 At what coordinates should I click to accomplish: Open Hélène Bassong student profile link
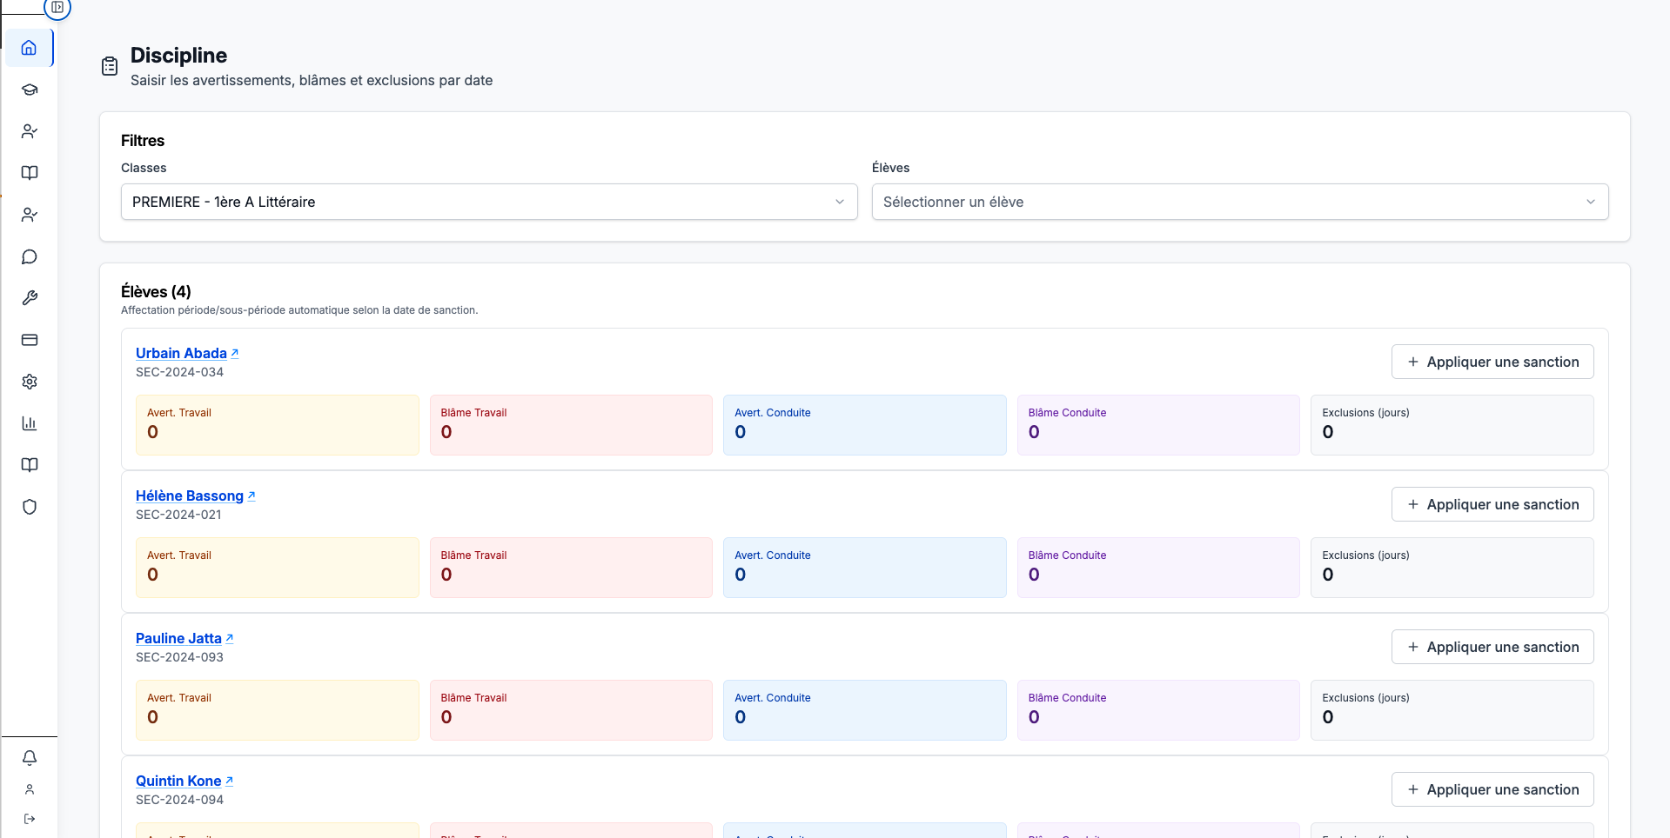(x=190, y=495)
